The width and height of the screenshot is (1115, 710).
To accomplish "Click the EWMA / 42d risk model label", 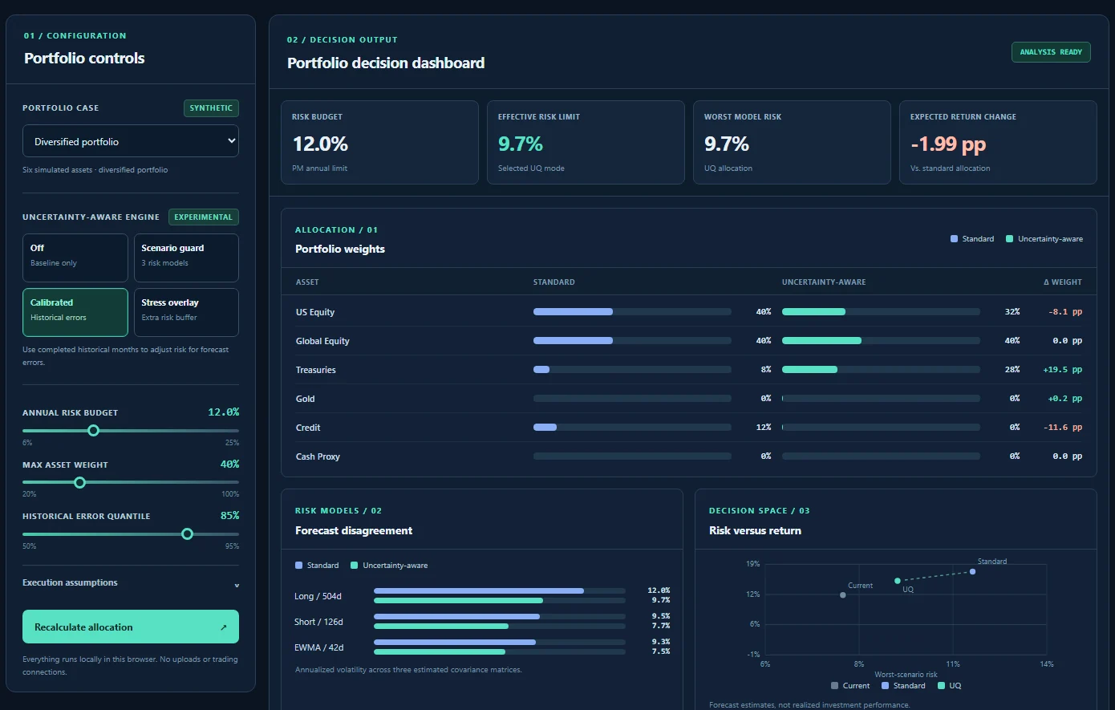I will [318, 647].
